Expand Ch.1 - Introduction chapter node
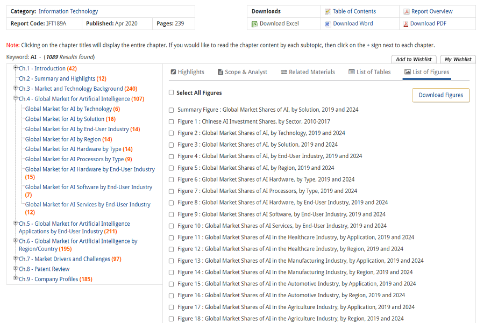The image size is (484, 323). pyautogui.click(x=16, y=68)
